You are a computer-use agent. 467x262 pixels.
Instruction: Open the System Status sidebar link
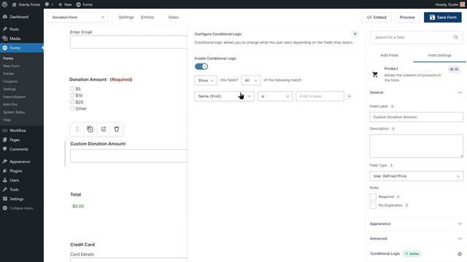14,112
